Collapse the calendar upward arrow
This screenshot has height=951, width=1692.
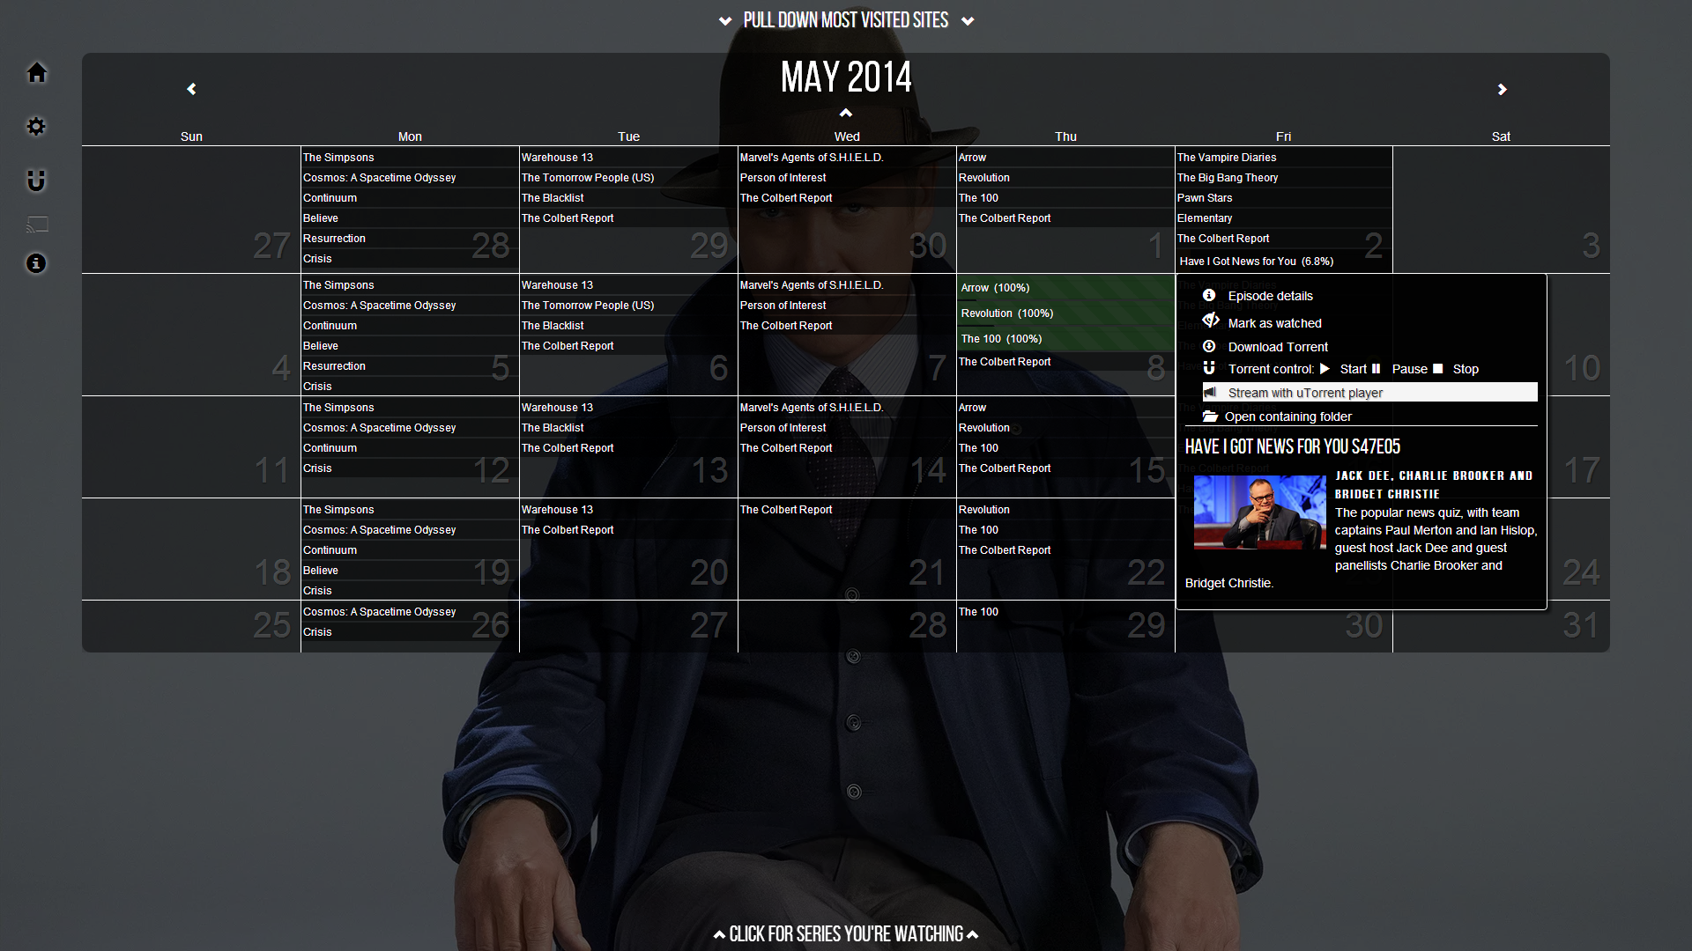845,113
